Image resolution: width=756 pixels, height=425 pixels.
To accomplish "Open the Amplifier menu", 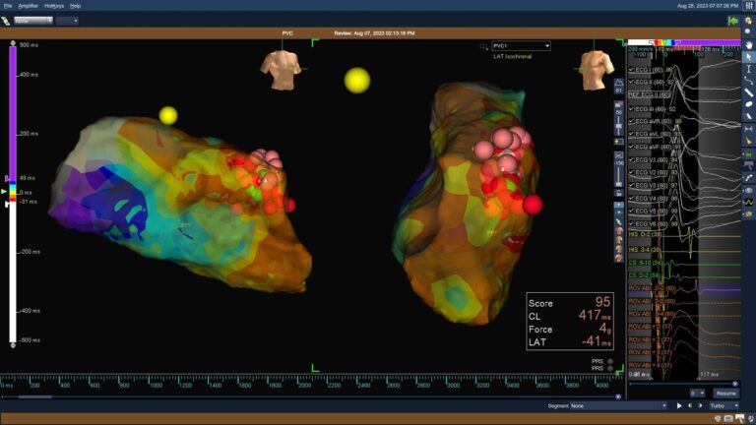I will 29,6.
